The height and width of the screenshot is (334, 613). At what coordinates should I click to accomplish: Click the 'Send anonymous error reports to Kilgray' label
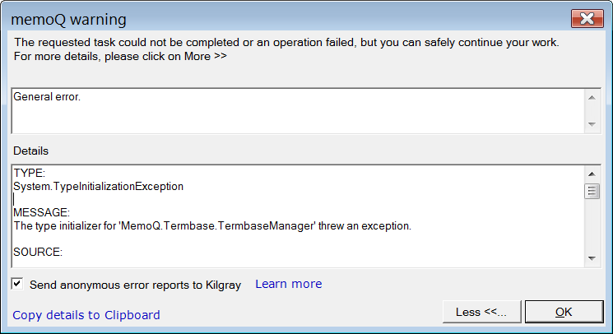pos(135,285)
